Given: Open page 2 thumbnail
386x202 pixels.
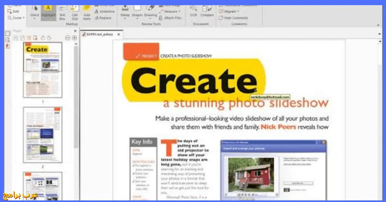Looking at the screenshot, I should point(43,135).
